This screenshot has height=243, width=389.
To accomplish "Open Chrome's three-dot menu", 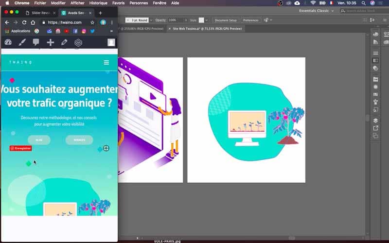I will 112,22.
